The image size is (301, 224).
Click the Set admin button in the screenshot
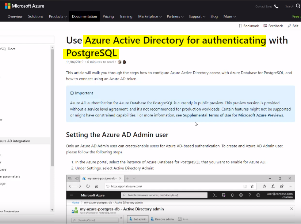click(137, 219)
